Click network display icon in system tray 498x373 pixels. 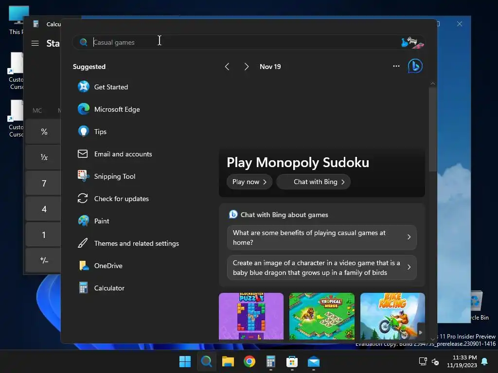(423, 361)
